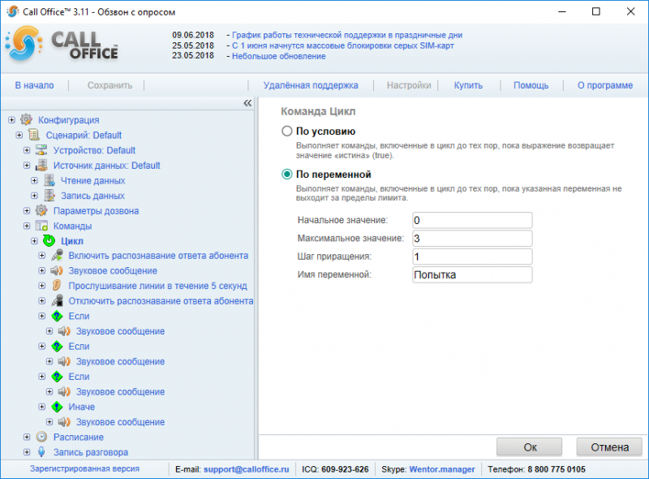Screen dimensions: 649x479
Task: Expand the Иначе tree node
Action: pyautogui.click(x=42, y=407)
